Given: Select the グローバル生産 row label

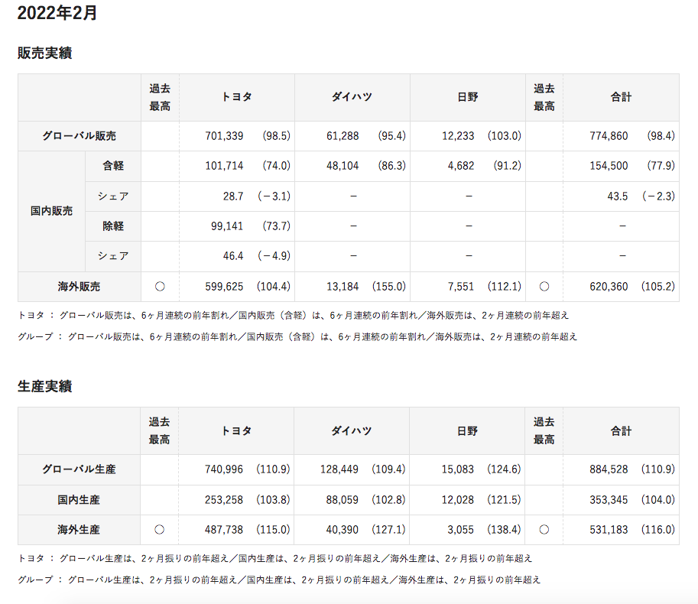Looking at the screenshot, I should pos(80,469).
